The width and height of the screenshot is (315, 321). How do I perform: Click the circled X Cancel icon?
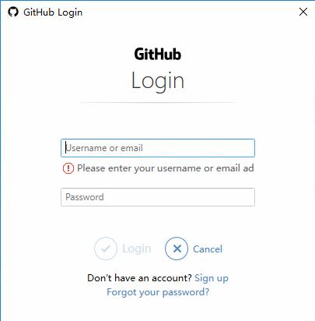pyautogui.click(x=177, y=249)
